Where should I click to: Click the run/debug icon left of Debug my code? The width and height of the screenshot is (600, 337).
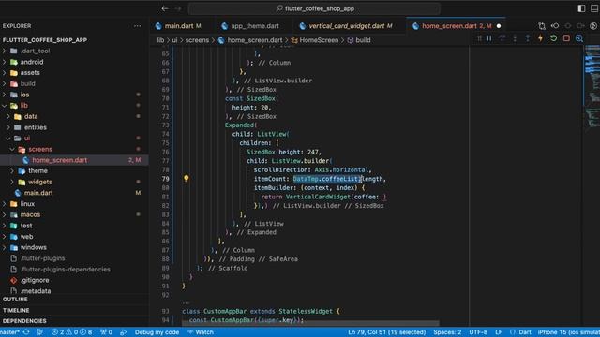tap(124, 332)
